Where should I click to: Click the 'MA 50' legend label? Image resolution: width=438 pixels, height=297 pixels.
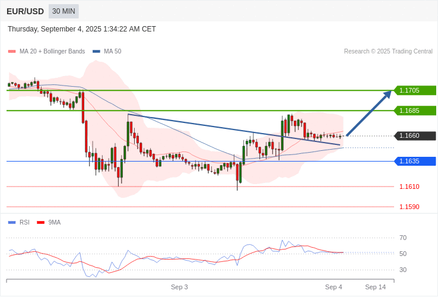click(x=113, y=52)
